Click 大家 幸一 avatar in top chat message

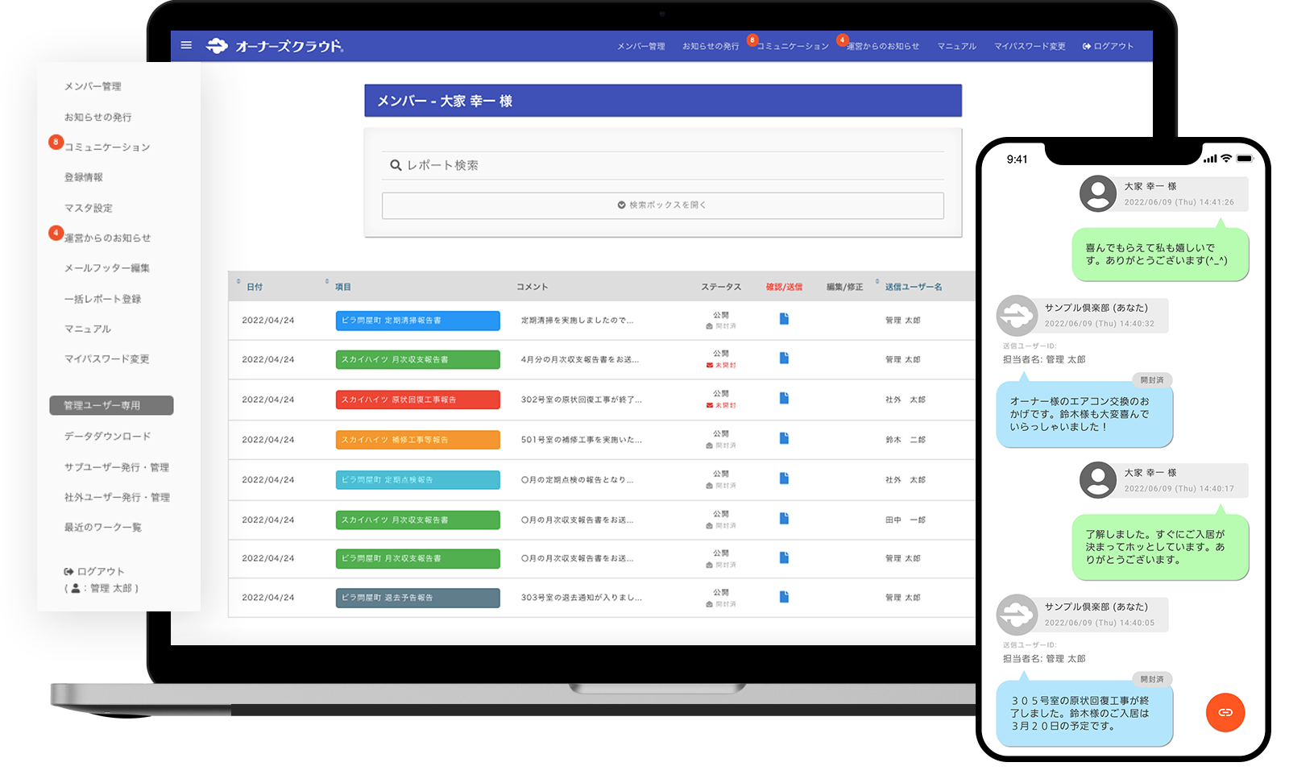[1097, 194]
